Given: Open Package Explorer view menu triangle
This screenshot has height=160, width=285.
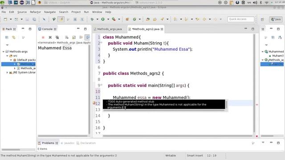Looking at the screenshot, I should (x=7, y=45).
